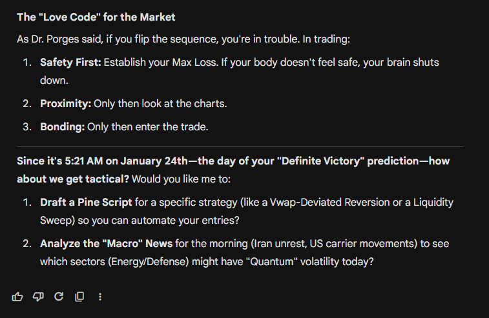Open the three-dot more options menu
489x318 pixels.
(x=99, y=297)
